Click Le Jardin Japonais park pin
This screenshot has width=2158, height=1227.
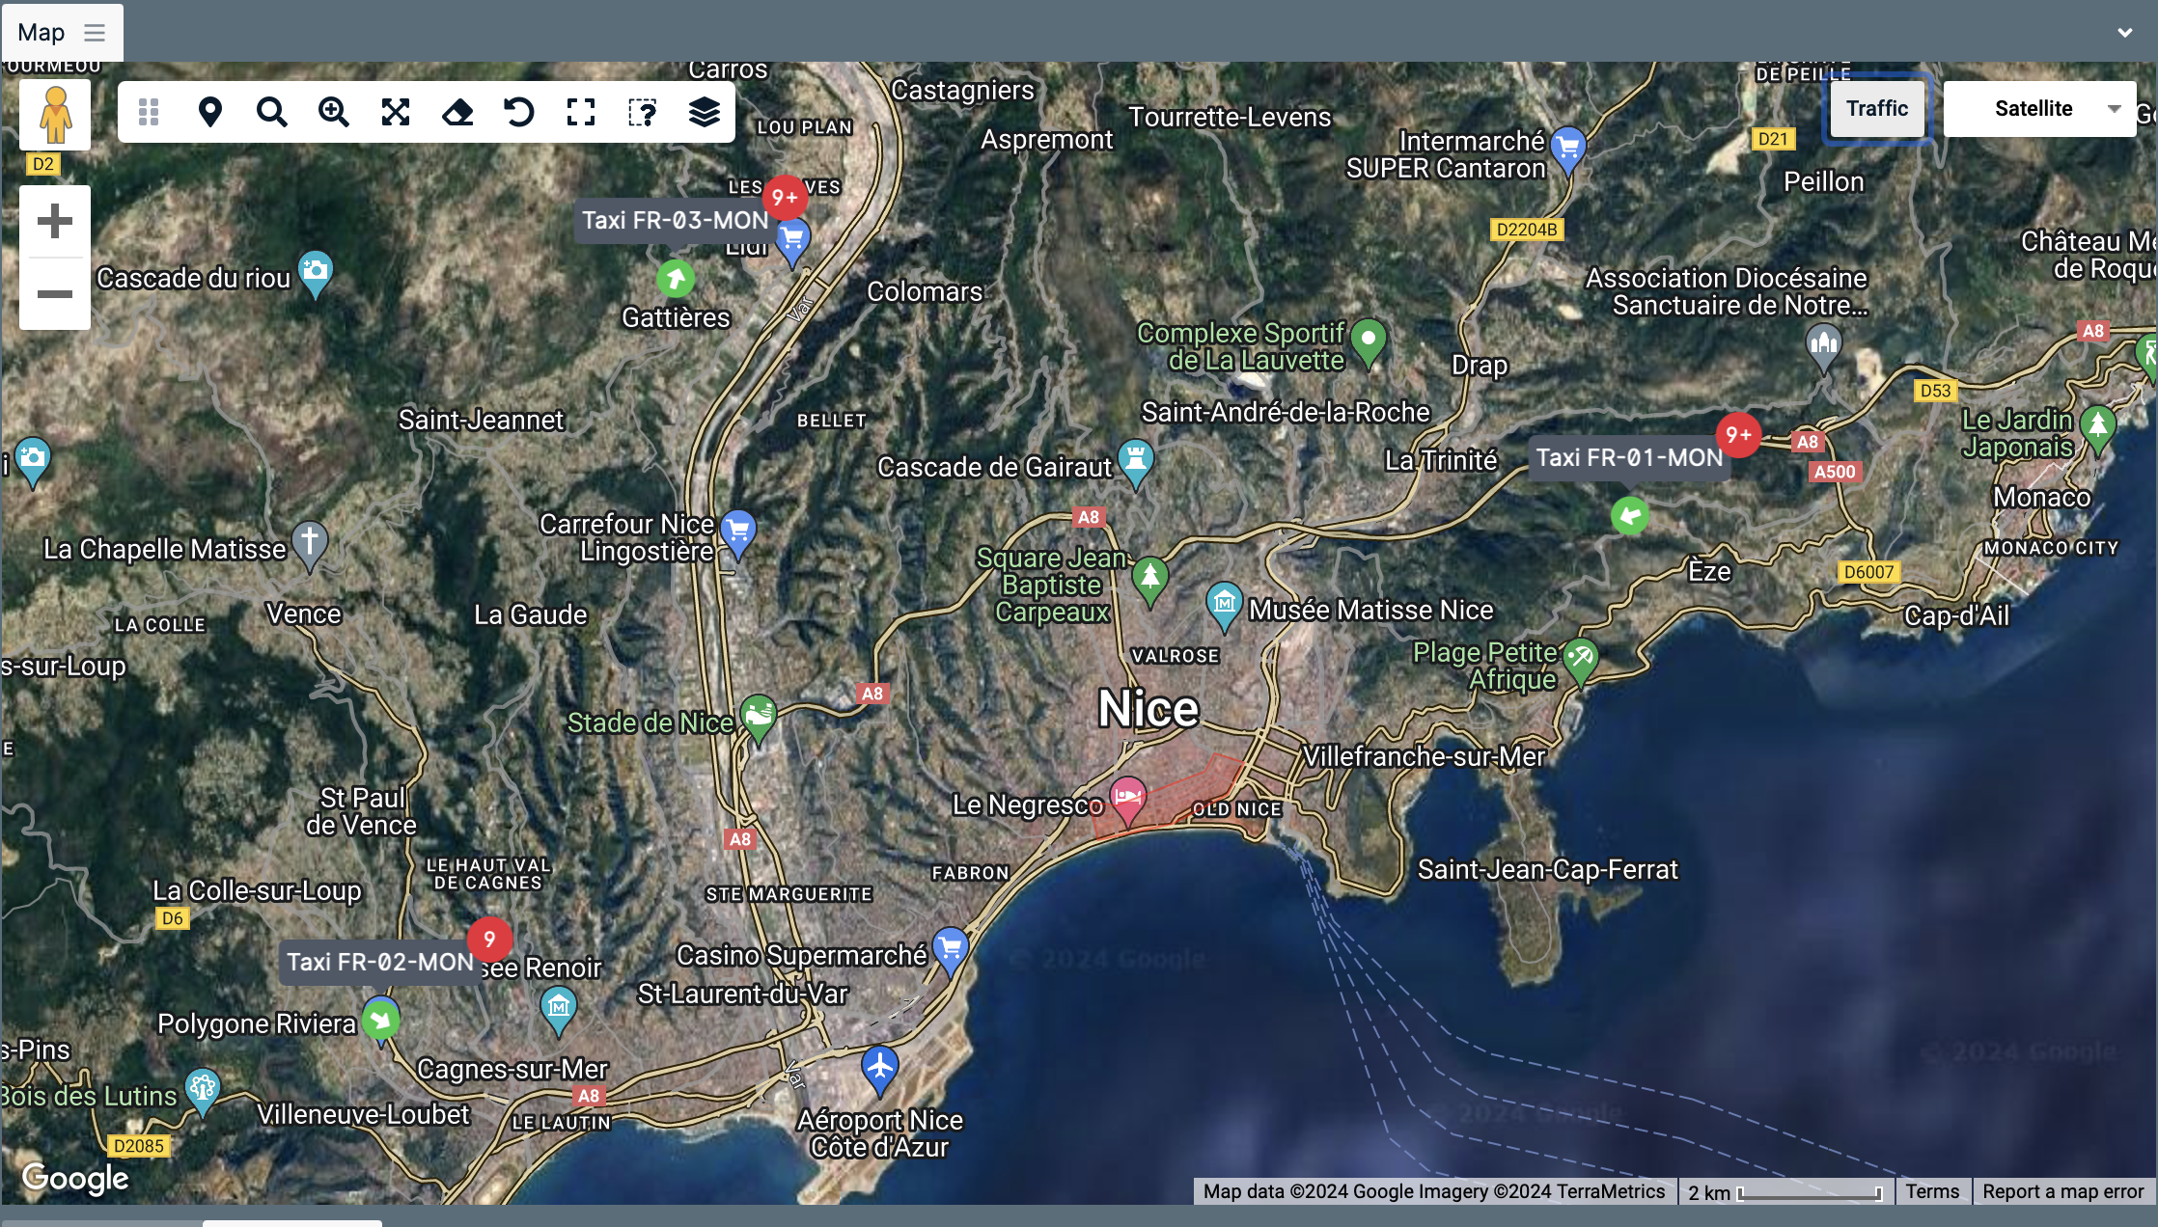[2098, 428]
